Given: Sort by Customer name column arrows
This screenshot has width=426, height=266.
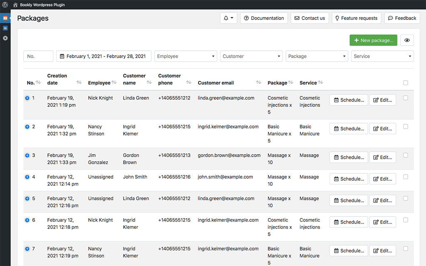Looking at the screenshot, I should [x=149, y=83].
